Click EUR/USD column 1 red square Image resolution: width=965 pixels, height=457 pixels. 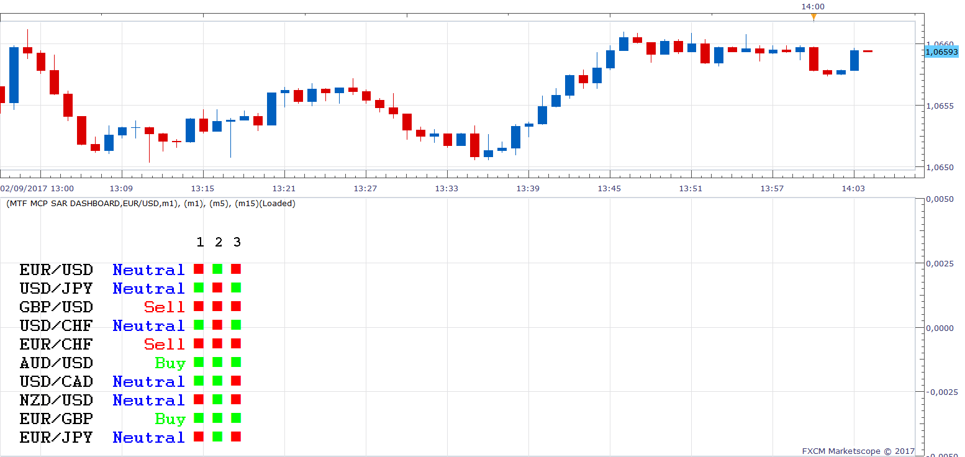(x=199, y=269)
